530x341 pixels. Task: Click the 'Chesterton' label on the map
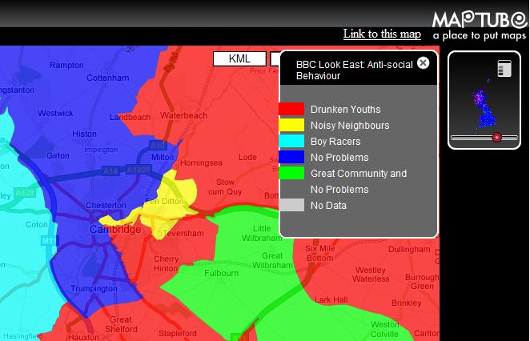tap(106, 205)
